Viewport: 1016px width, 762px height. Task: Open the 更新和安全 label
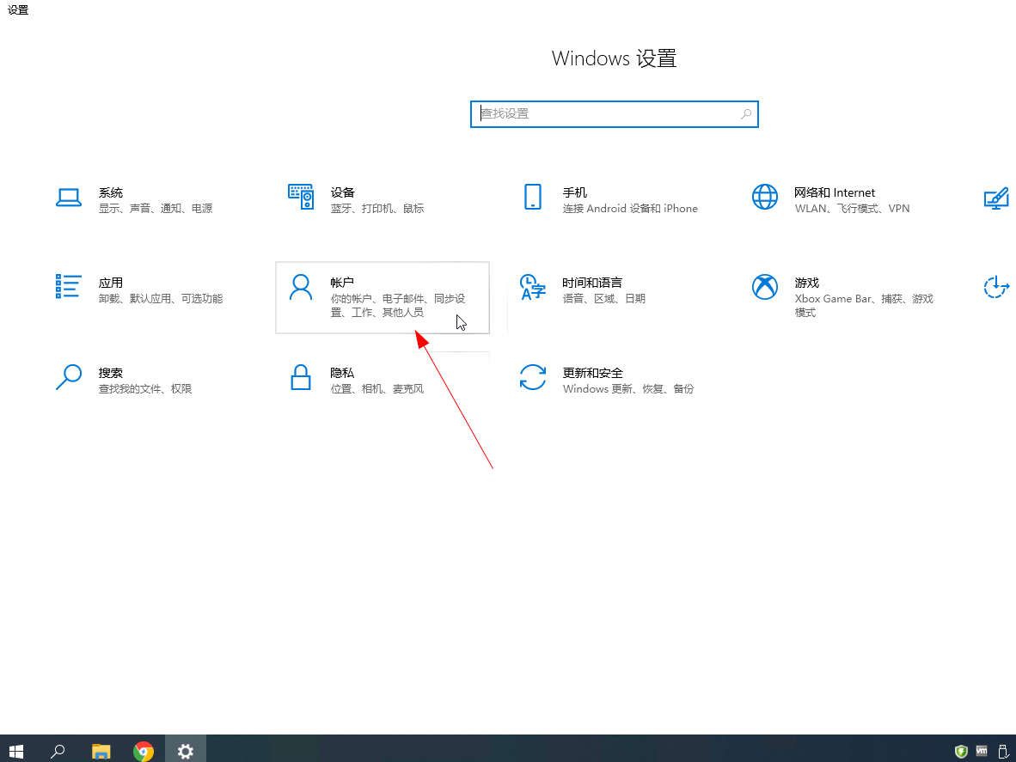593,373
